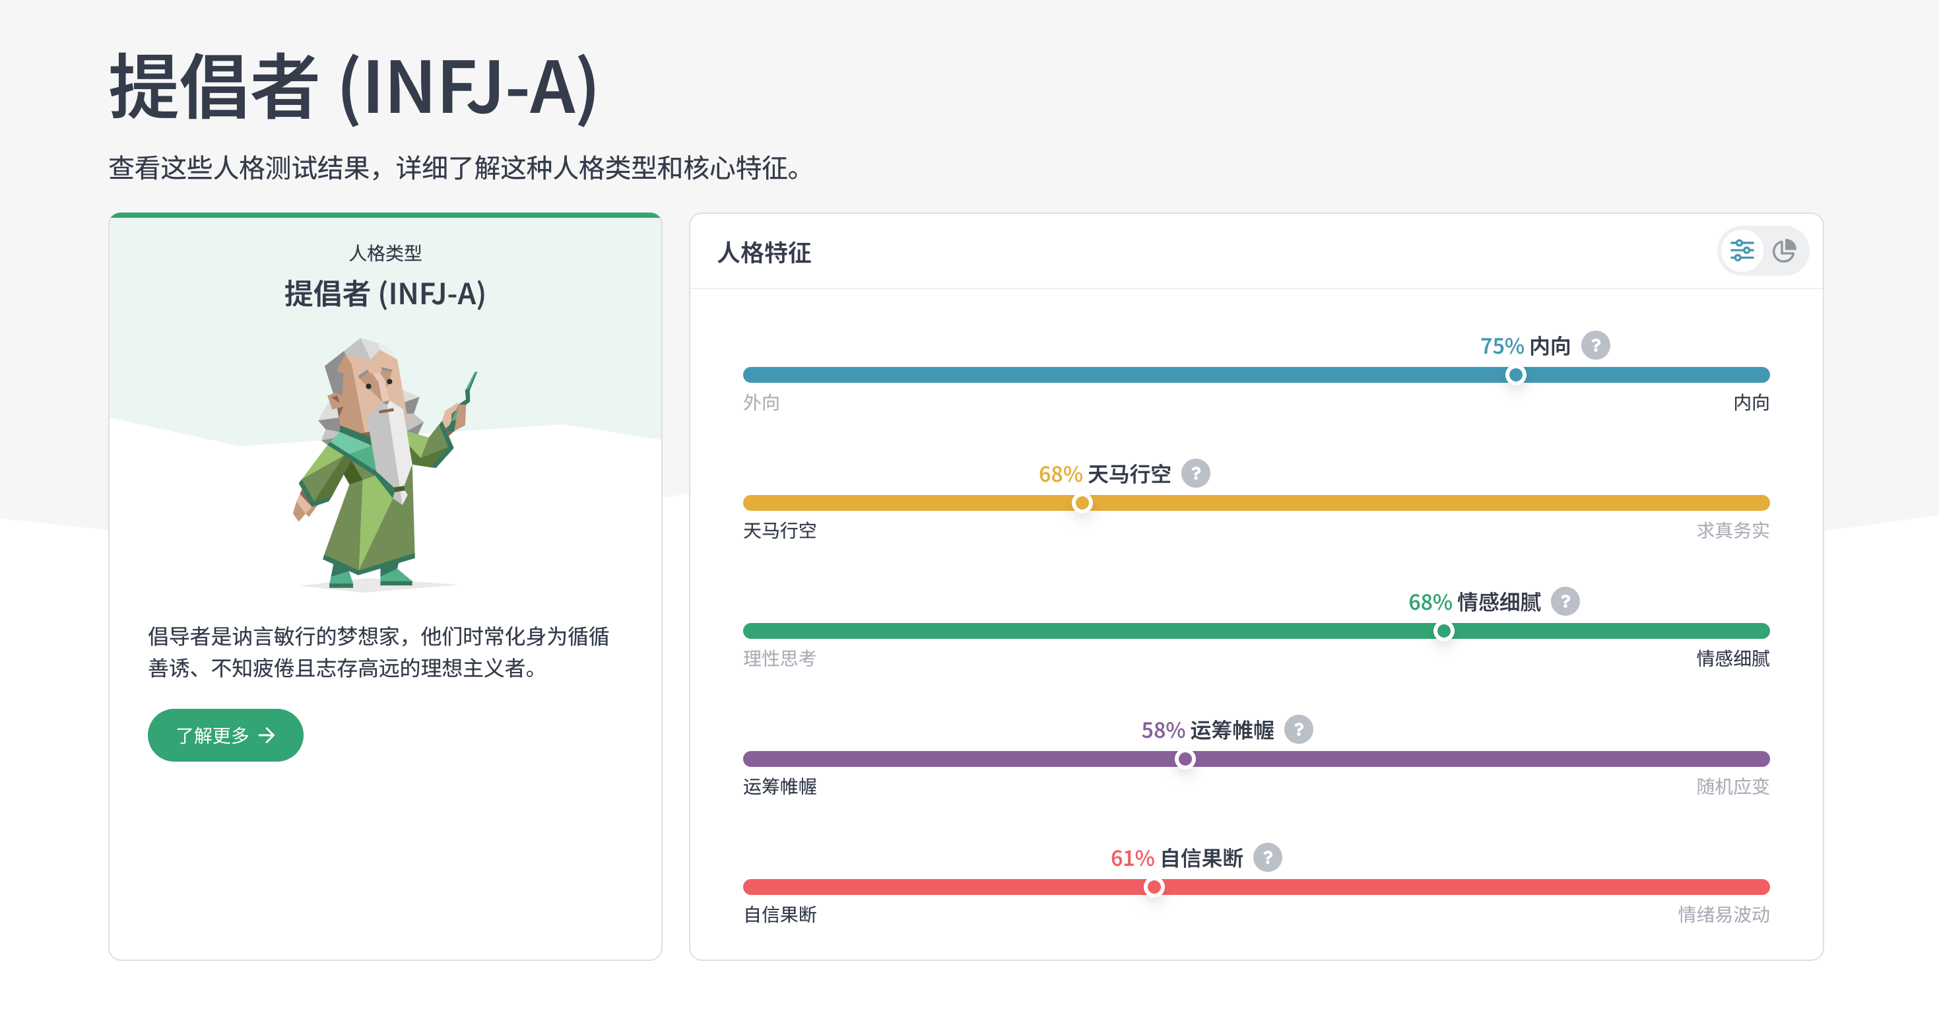Click the 68% 天马行空 percentage label
Image resolution: width=1939 pixels, height=1019 pixels.
tap(1104, 474)
